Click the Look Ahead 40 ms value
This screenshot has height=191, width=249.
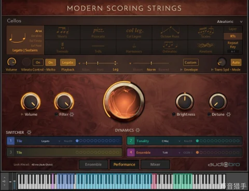pos(43,165)
